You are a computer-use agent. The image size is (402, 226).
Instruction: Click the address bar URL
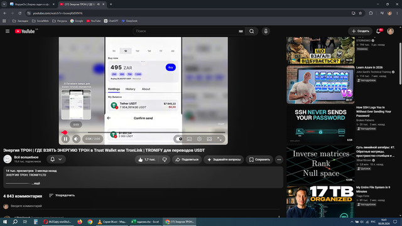pos(58,13)
